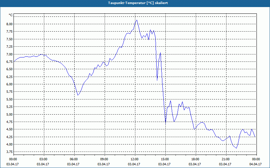Screen dimensions: 270x168
Task: Select the 06:00 x-axis time label
Action: tap(74, 159)
